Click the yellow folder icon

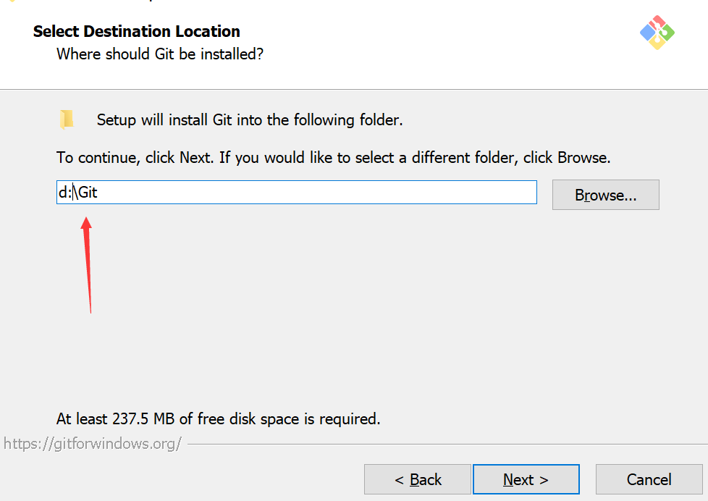click(x=67, y=119)
